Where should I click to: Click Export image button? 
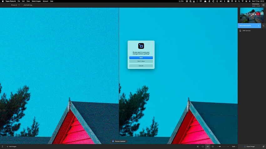tap(249, 147)
